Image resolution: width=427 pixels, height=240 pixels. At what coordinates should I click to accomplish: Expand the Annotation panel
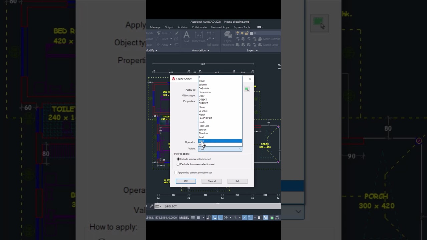pos(200,50)
